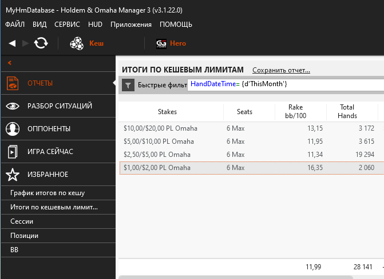Open favorite График итогов по кешу
The image size is (384, 279).
58,193
